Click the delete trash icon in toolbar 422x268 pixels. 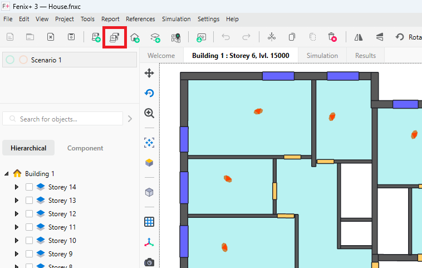tap(332, 37)
